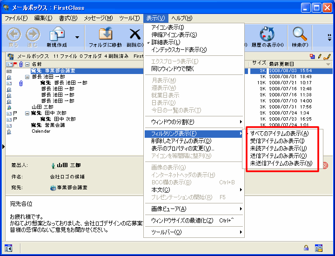Click 最終更新日 column header
This screenshot has width=335, height=256.
(282, 64)
